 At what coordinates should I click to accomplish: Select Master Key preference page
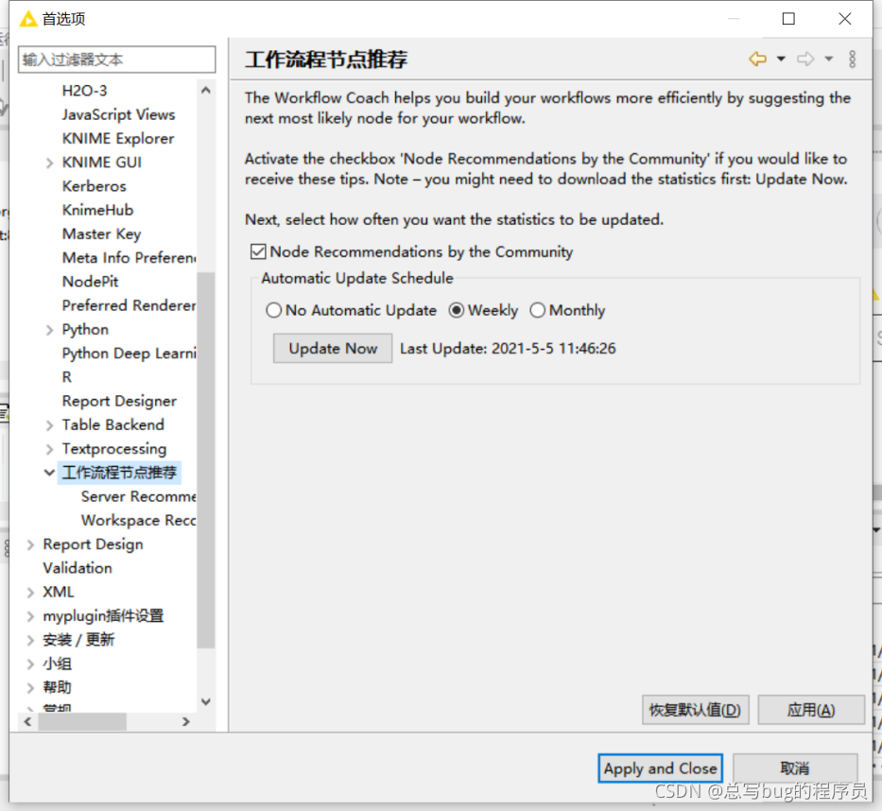pos(101,234)
